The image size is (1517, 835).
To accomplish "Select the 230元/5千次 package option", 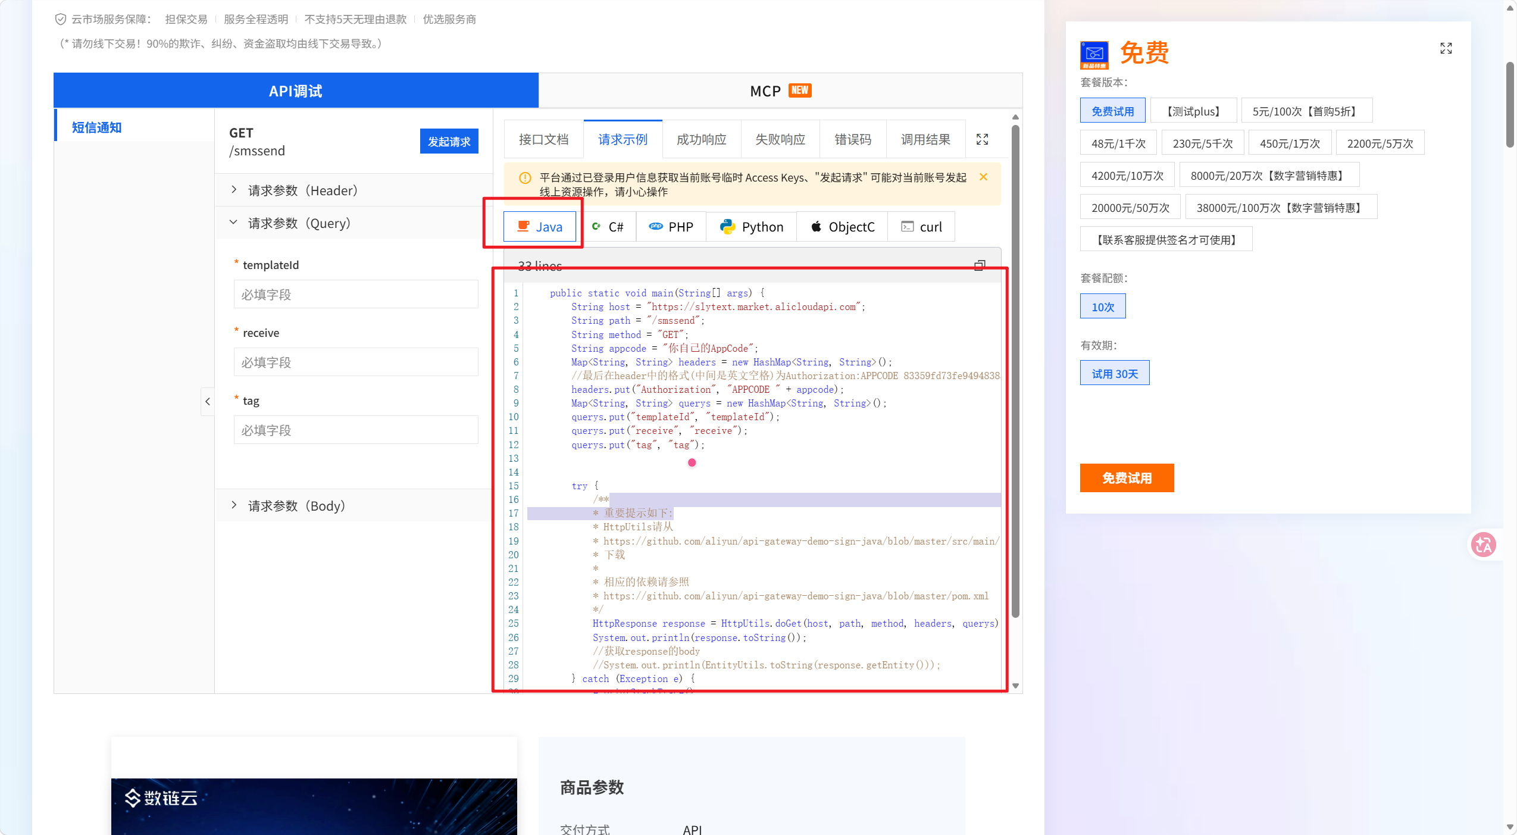I will (x=1203, y=143).
